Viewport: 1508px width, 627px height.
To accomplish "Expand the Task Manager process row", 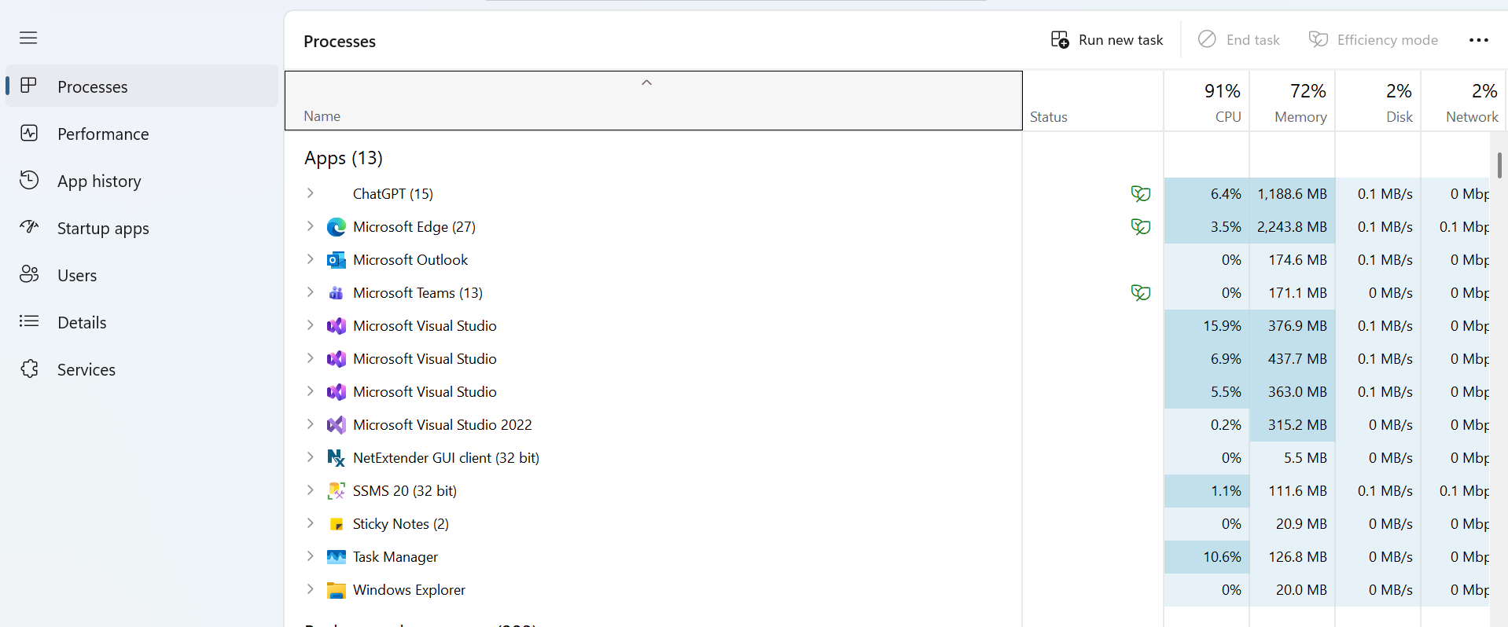I will pyautogui.click(x=311, y=556).
